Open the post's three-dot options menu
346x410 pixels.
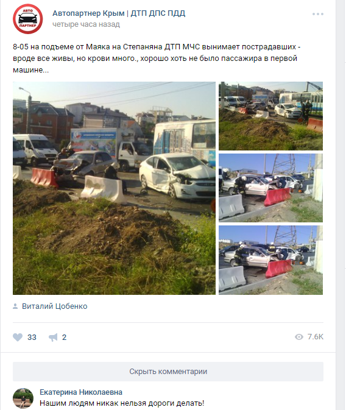coord(318,14)
